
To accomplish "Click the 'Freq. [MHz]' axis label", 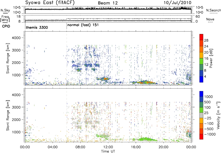I will [x=5, y=19].
